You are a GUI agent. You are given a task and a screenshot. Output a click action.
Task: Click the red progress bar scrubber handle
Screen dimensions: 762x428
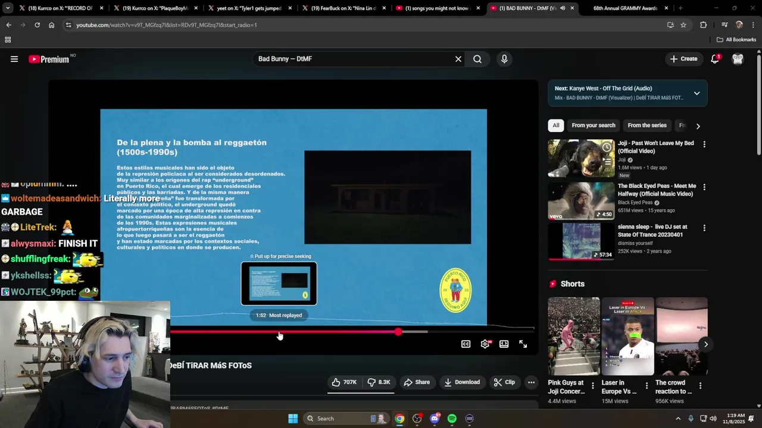(398, 332)
